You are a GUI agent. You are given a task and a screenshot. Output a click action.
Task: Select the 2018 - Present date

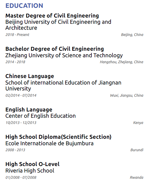[17, 35]
